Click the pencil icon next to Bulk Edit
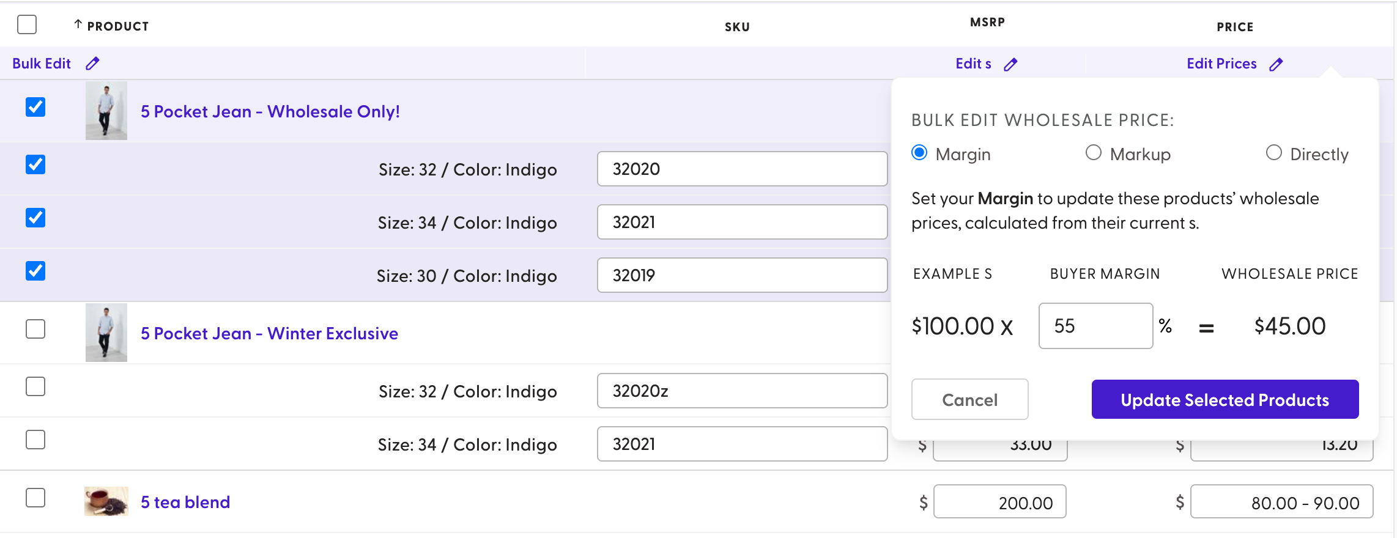Screen dimensions: 1397x538 coord(92,64)
